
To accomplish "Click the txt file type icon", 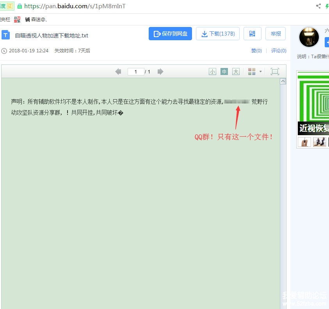I will [x=5, y=35].
